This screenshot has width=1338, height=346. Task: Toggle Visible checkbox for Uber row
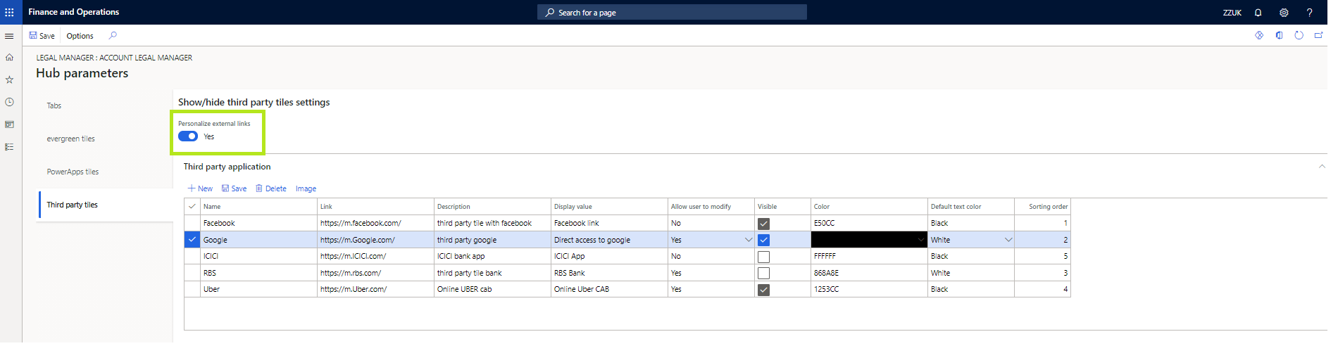tap(763, 290)
